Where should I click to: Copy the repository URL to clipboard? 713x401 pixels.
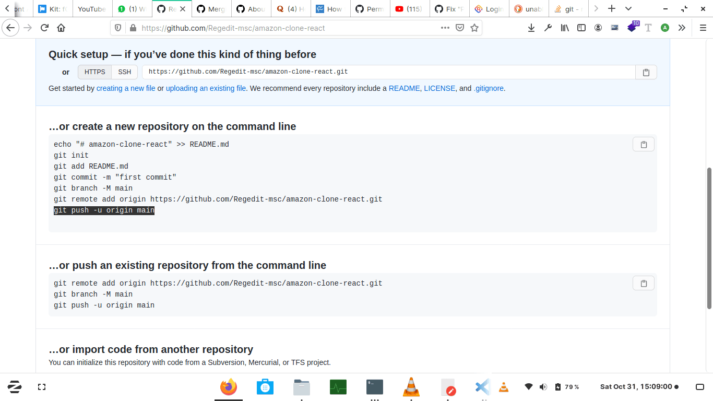click(646, 73)
